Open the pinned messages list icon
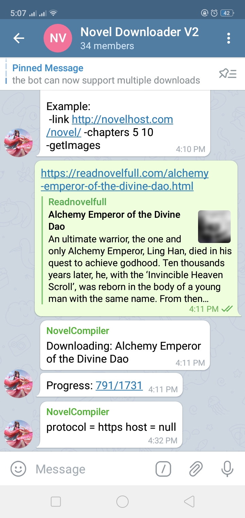 228,74
